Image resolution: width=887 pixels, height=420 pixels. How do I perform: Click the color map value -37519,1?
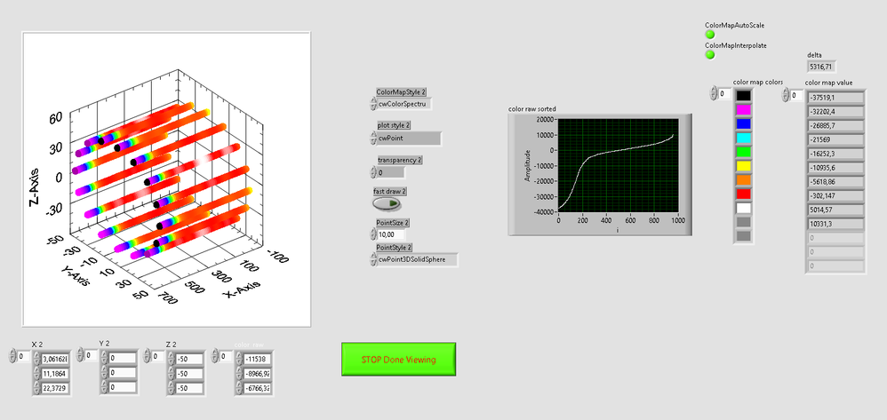[x=835, y=97]
